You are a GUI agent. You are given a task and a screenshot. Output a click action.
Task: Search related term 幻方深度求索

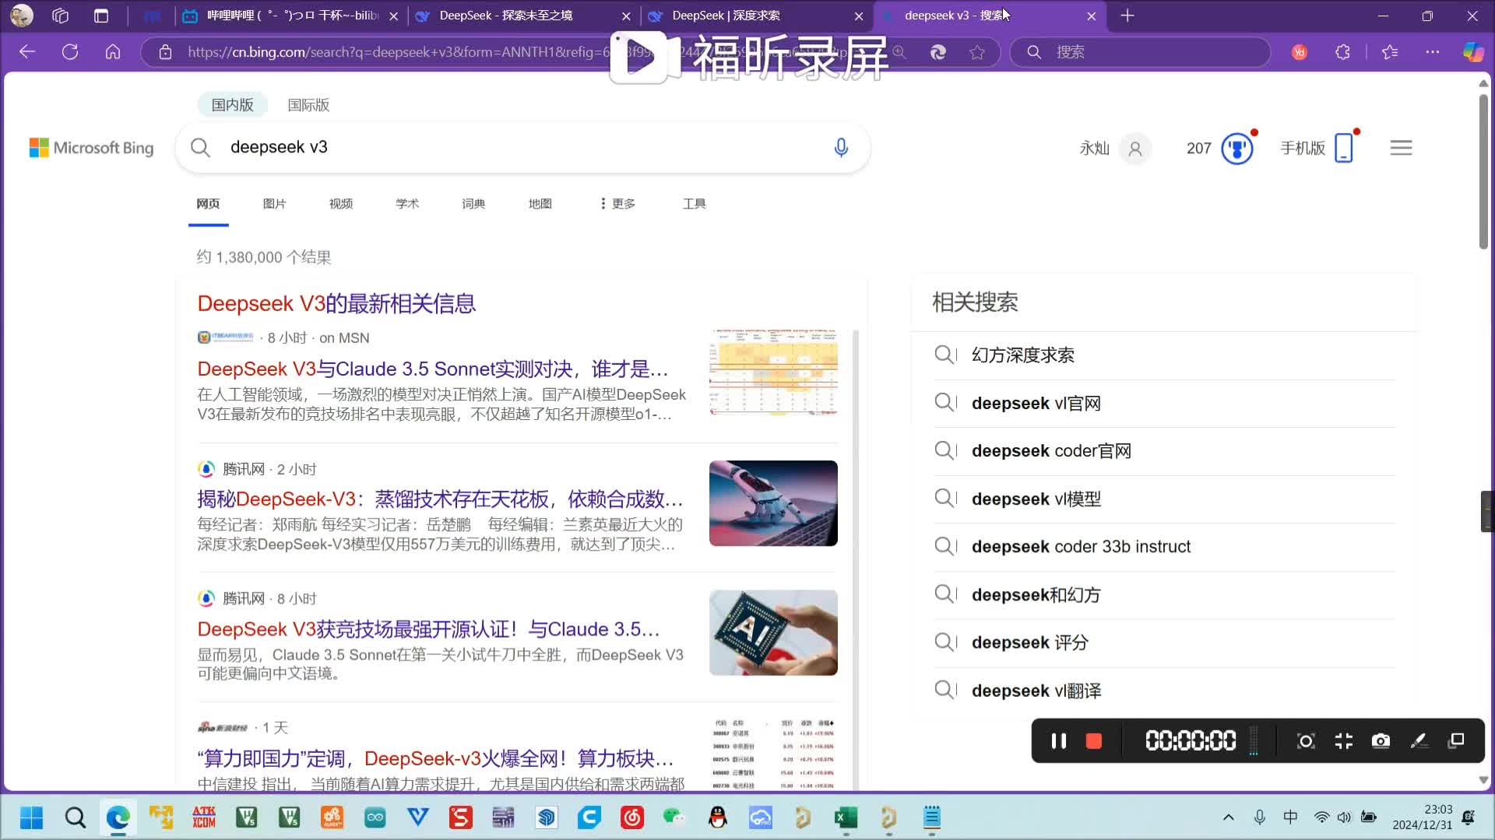click(x=1022, y=355)
